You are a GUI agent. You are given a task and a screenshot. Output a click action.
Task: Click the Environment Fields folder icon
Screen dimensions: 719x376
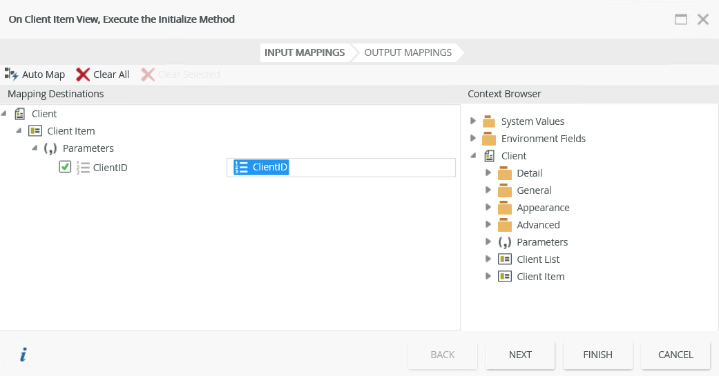[489, 139]
